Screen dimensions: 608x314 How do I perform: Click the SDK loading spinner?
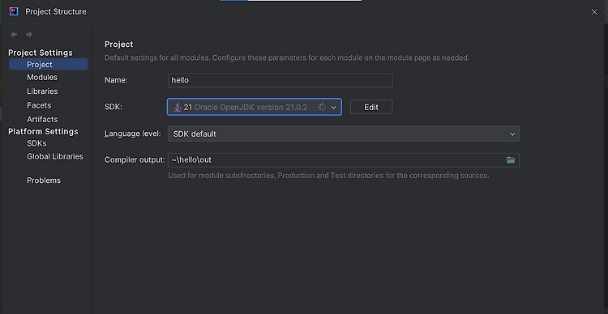click(x=322, y=108)
